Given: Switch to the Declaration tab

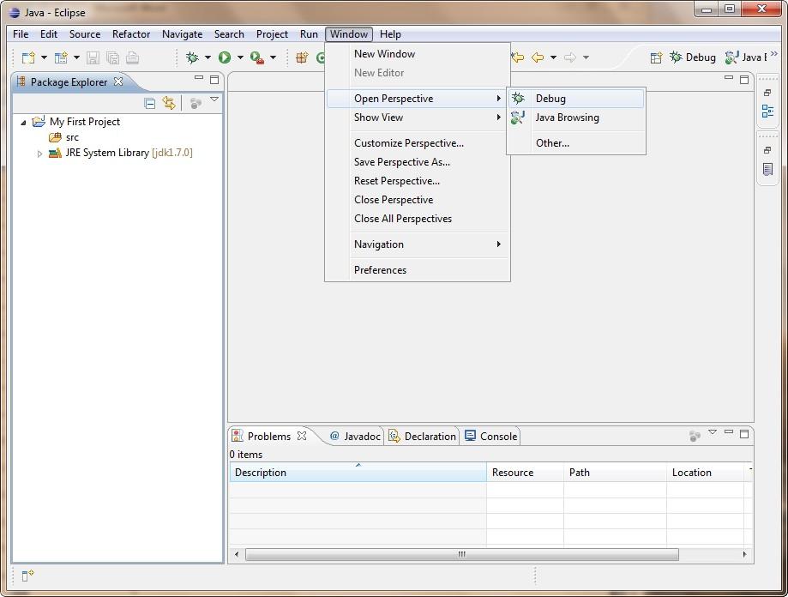Looking at the screenshot, I should 423,437.
